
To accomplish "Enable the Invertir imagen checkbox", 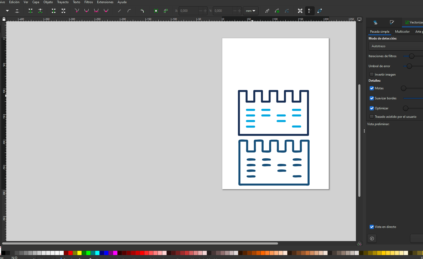I will click(372, 75).
